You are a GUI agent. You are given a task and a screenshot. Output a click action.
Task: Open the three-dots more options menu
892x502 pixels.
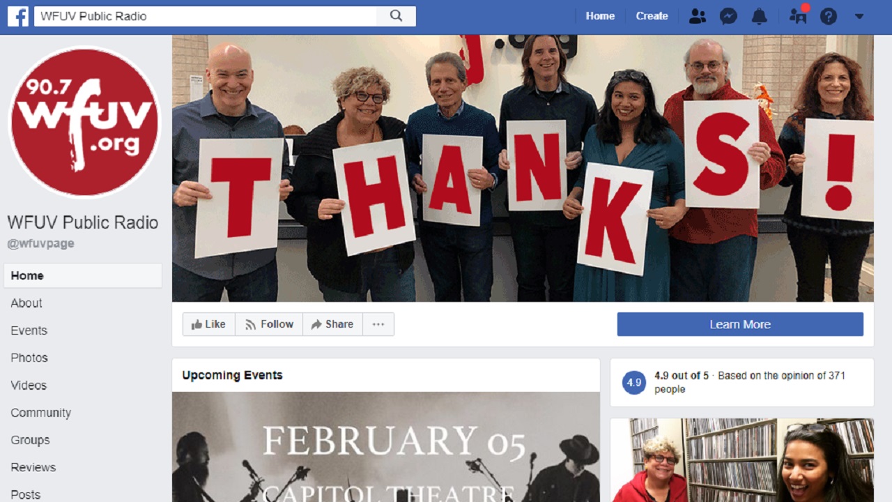tap(378, 324)
